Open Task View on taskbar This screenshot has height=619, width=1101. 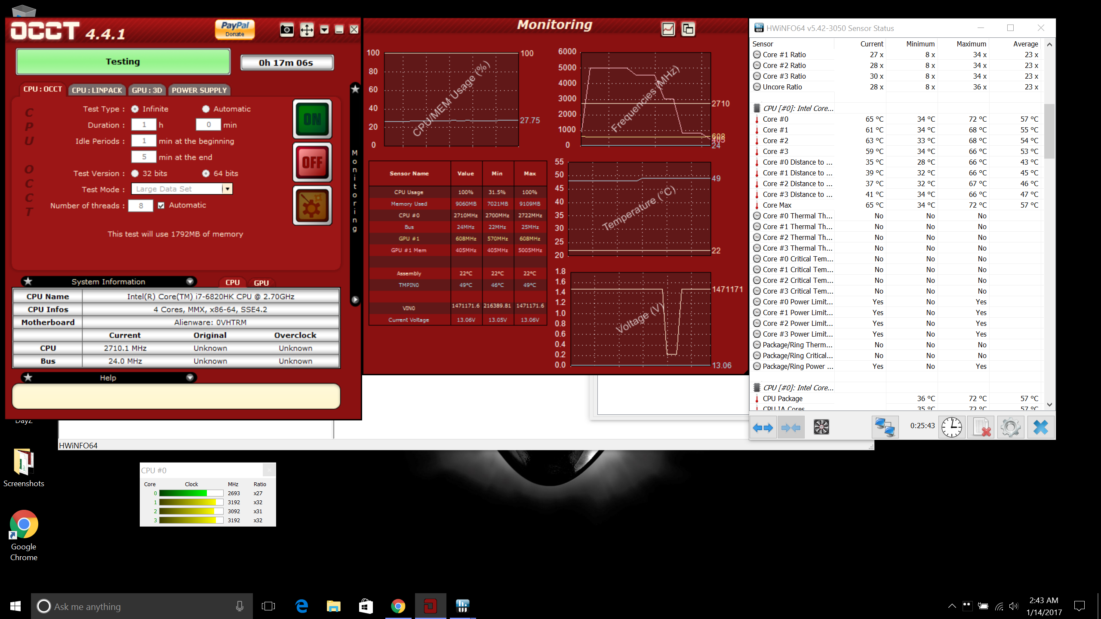point(268,606)
